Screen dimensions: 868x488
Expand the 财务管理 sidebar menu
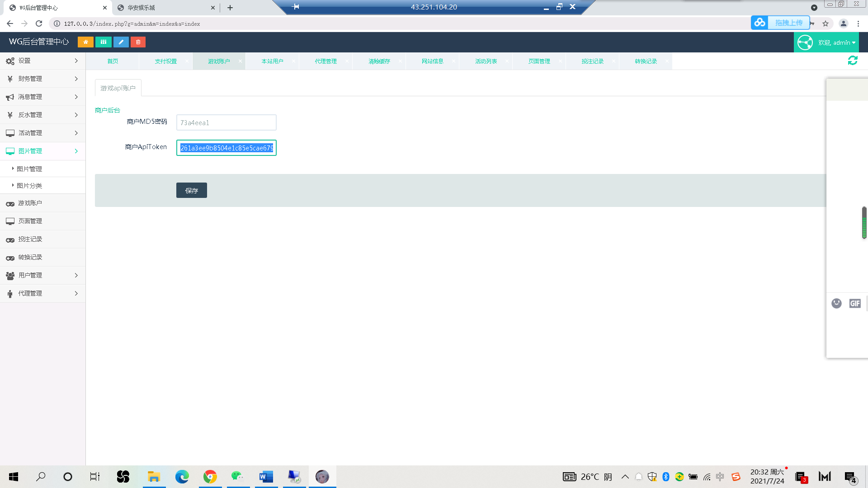pos(42,79)
